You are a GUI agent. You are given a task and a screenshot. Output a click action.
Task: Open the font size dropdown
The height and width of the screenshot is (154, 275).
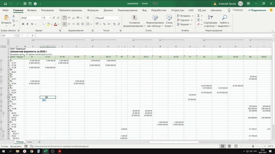tap(50, 18)
